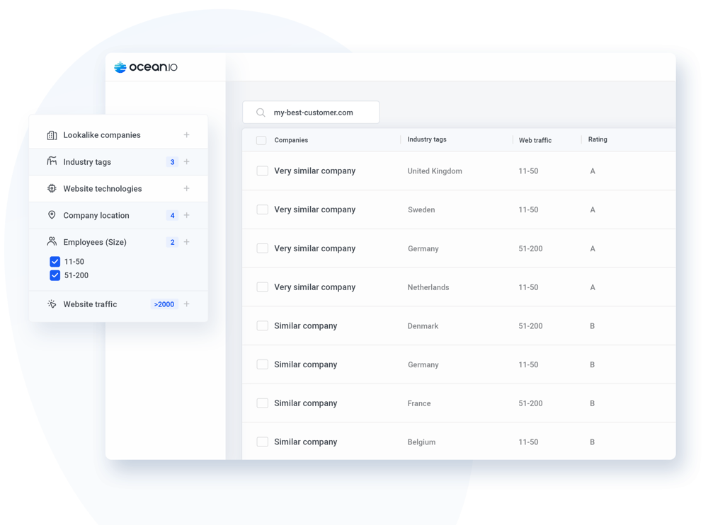Expand Website technologies with plus
The image size is (708, 525).
[x=186, y=188]
